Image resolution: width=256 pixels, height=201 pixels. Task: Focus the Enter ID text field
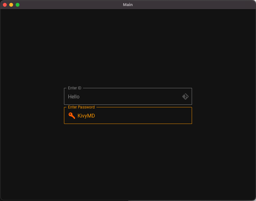[128, 96]
